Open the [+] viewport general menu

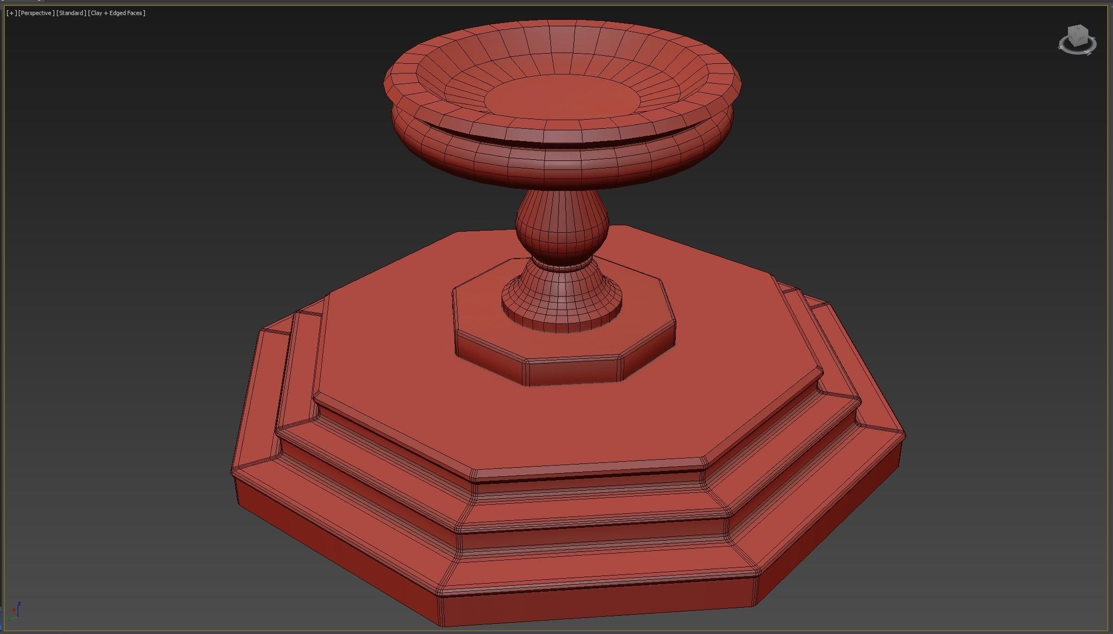click(11, 13)
